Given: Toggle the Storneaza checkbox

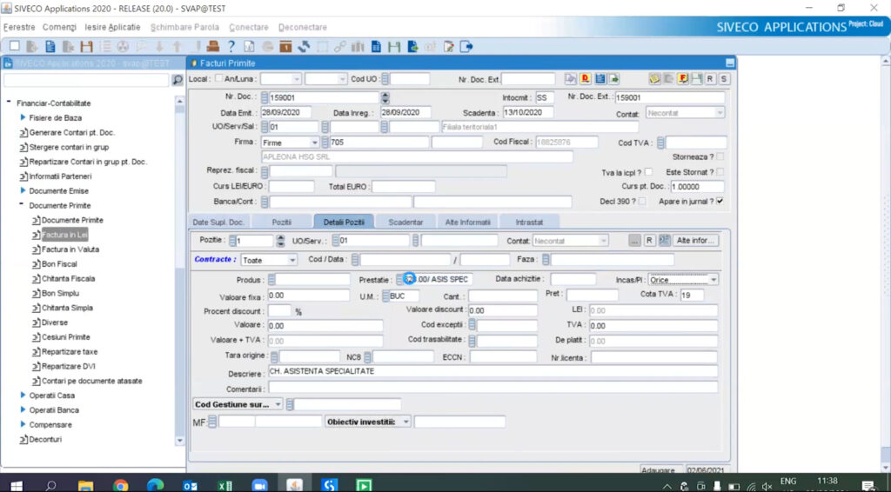Looking at the screenshot, I should point(720,156).
